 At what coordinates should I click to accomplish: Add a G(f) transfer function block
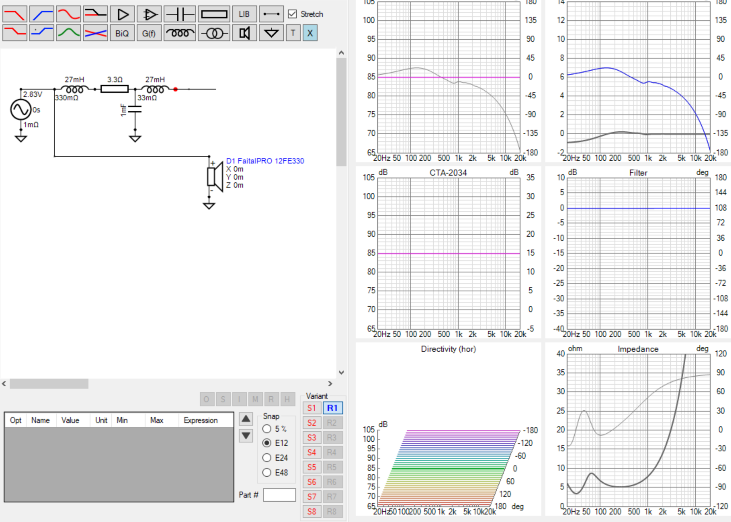click(x=149, y=33)
